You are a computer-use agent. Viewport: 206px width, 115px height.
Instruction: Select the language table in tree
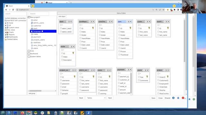(43, 31)
